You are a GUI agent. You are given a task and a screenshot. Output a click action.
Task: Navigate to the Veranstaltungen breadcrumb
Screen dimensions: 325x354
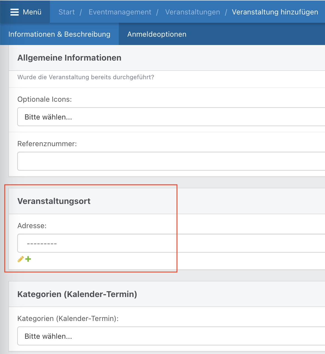click(x=193, y=12)
